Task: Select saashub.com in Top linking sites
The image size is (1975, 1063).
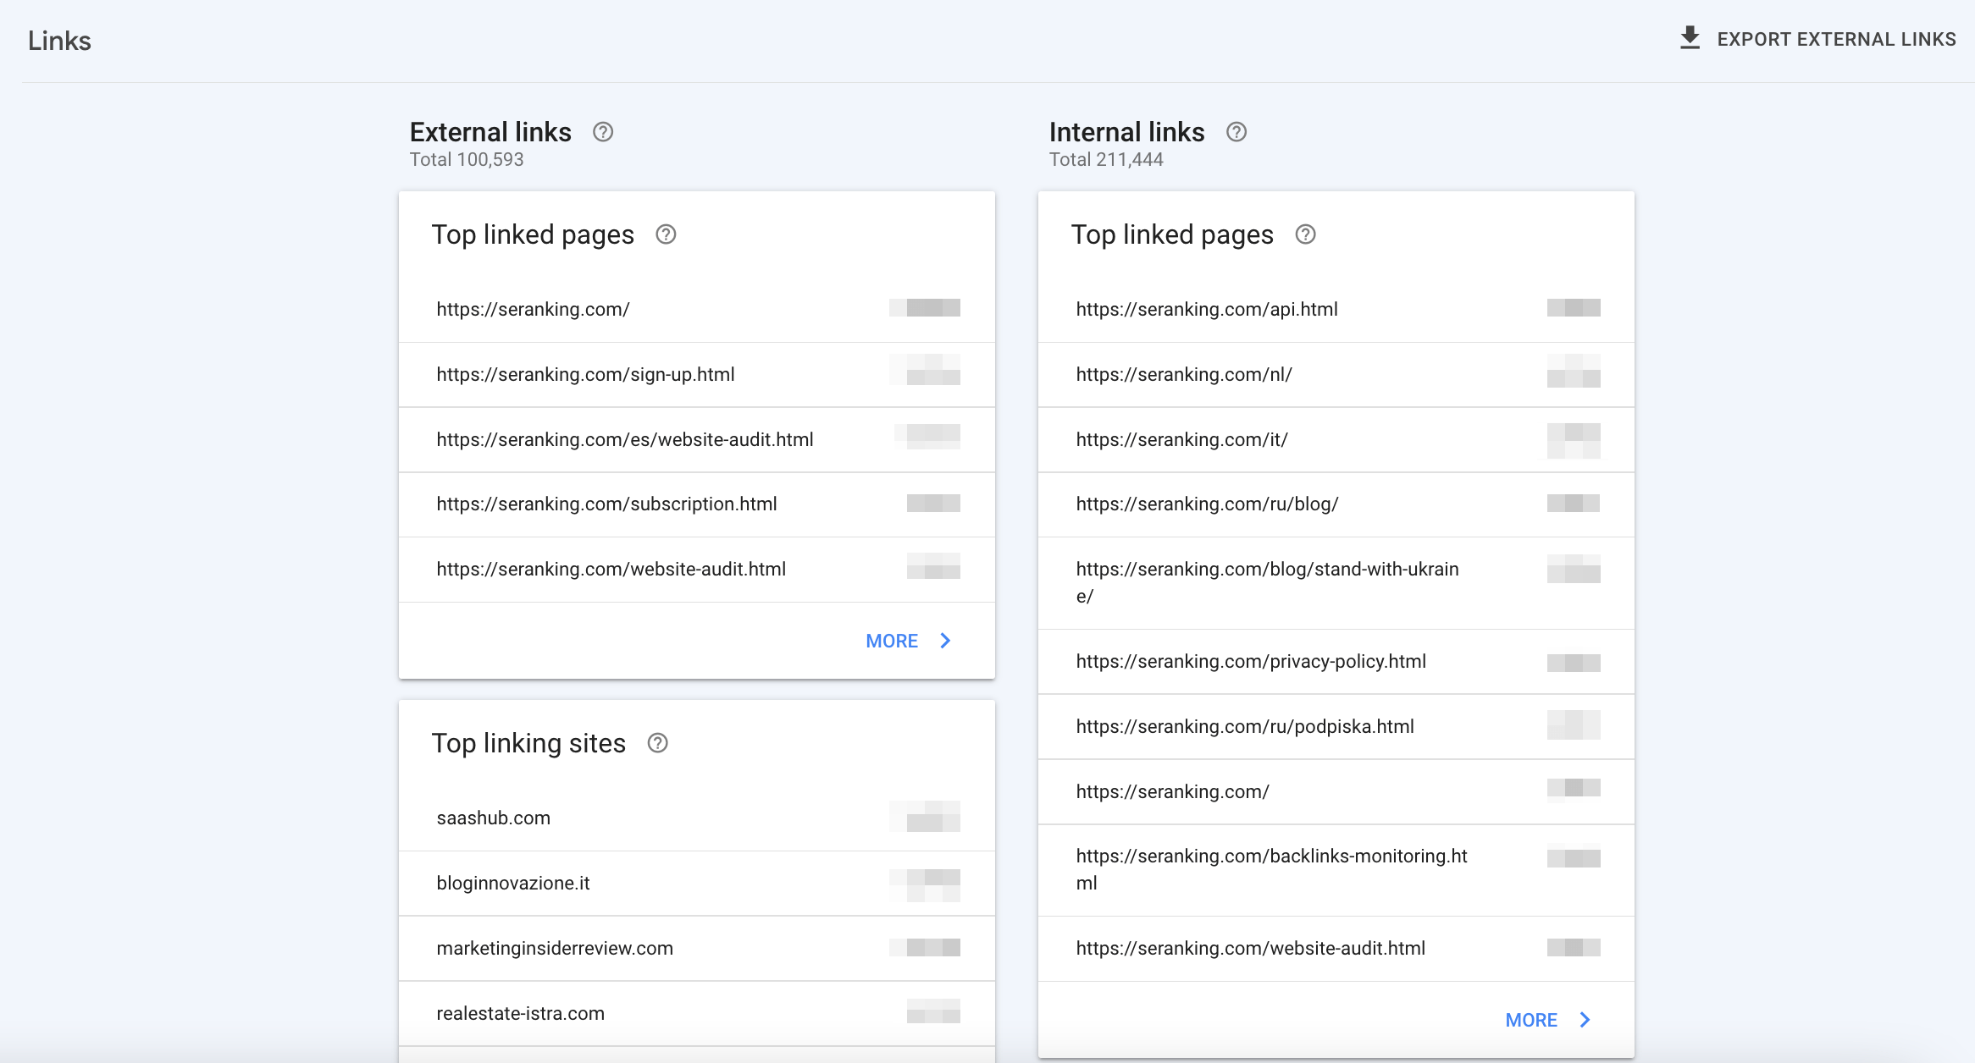Action: click(x=697, y=818)
